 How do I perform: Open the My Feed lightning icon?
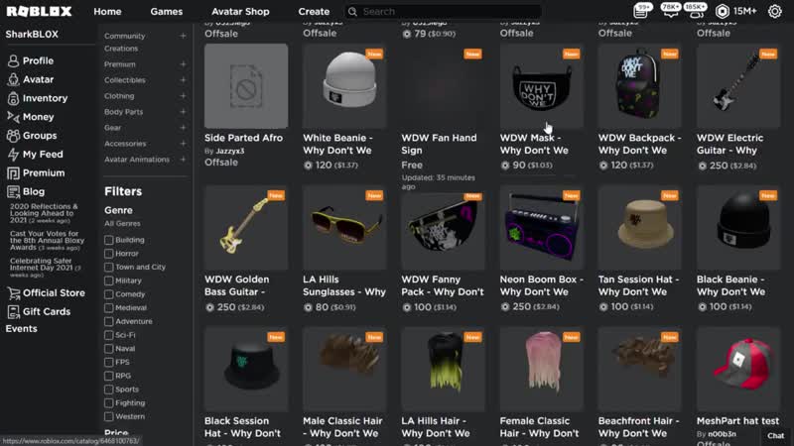(13, 155)
